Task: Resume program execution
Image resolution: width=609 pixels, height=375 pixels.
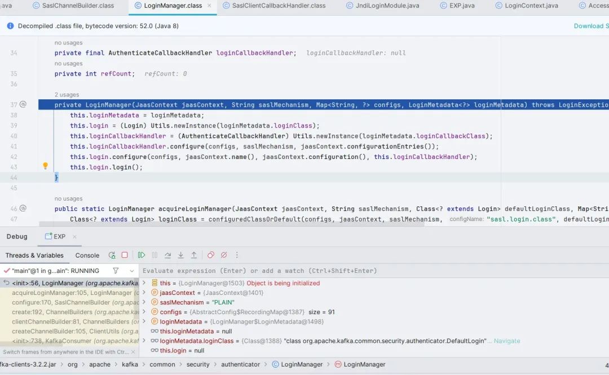Action: pyautogui.click(x=142, y=255)
